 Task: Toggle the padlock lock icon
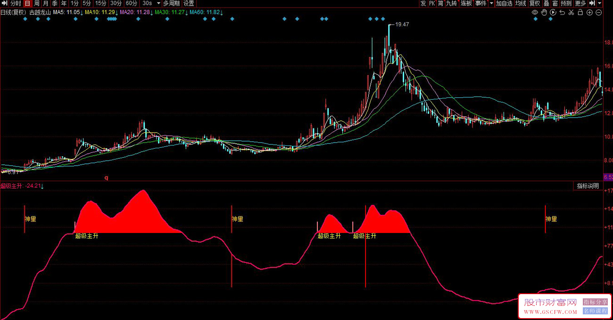click(x=580, y=12)
